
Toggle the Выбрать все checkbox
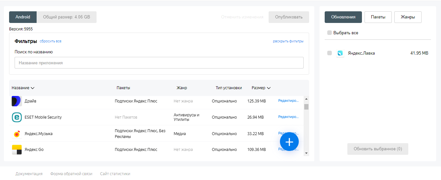point(330,33)
